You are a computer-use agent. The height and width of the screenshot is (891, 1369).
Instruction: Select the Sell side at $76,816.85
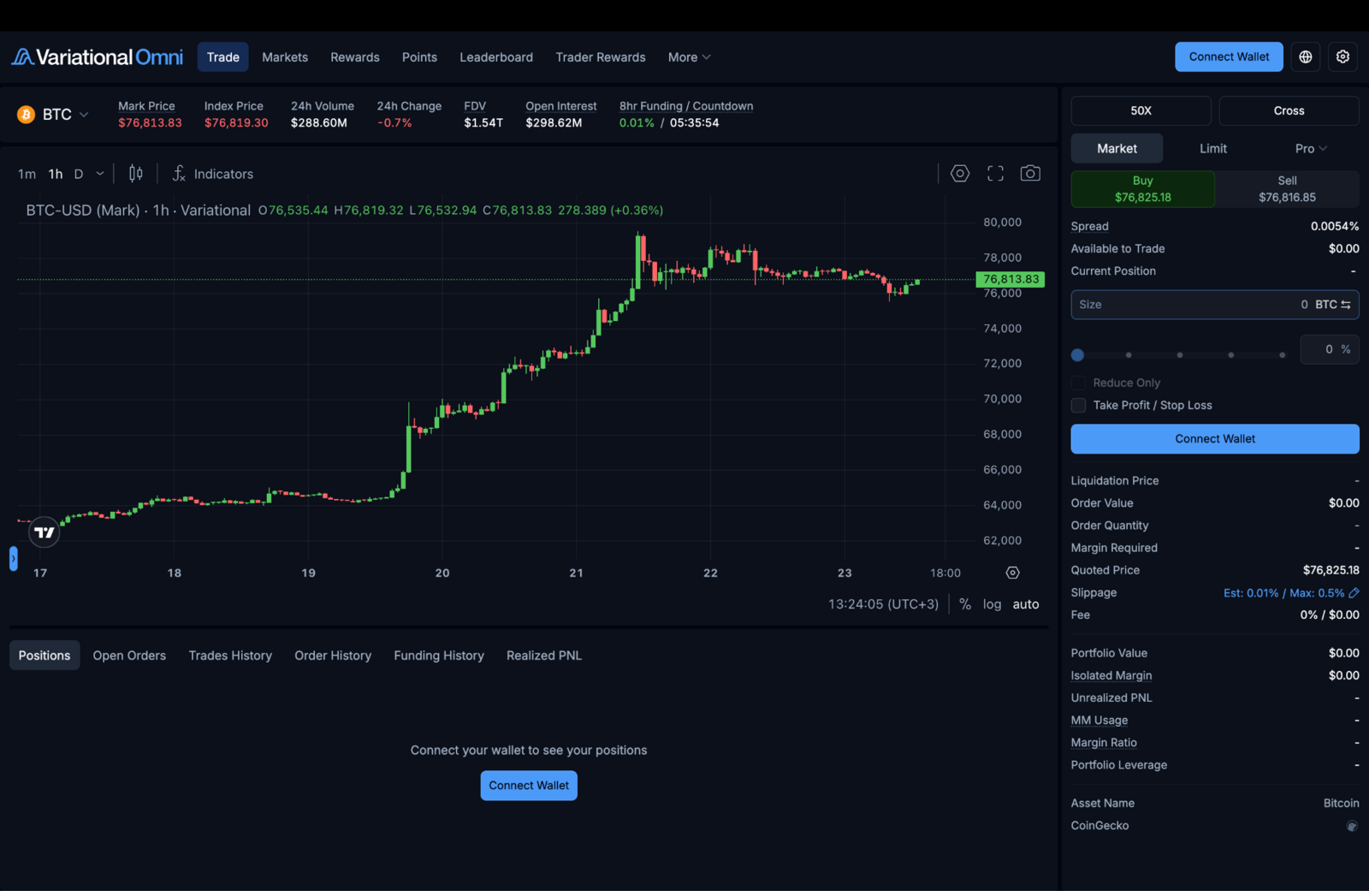tap(1287, 189)
